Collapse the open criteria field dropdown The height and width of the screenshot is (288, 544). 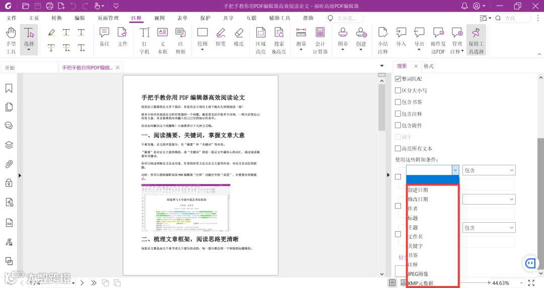point(455,170)
